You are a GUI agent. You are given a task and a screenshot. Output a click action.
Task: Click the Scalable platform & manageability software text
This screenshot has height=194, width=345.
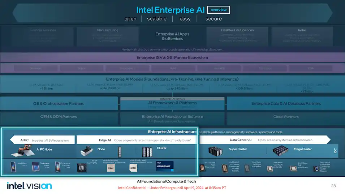coord(241,132)
